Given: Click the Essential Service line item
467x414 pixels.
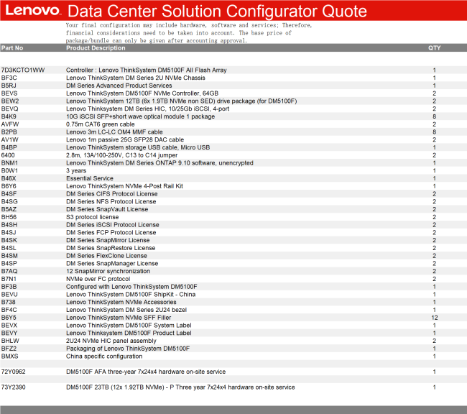Looking at the screenshot, I should tap(90, 178).
